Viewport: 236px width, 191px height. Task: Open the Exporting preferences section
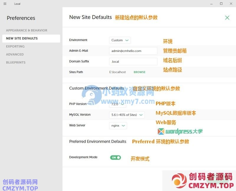(15, 46)
